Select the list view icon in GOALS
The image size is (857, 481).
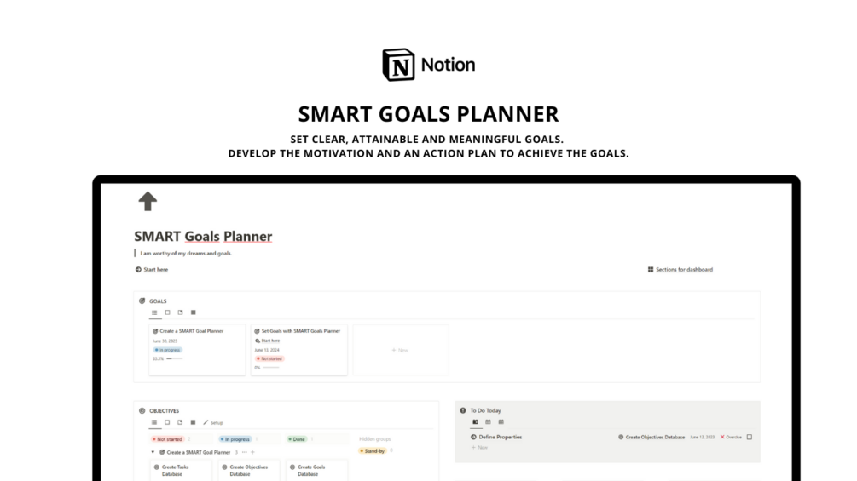point(154,312)
